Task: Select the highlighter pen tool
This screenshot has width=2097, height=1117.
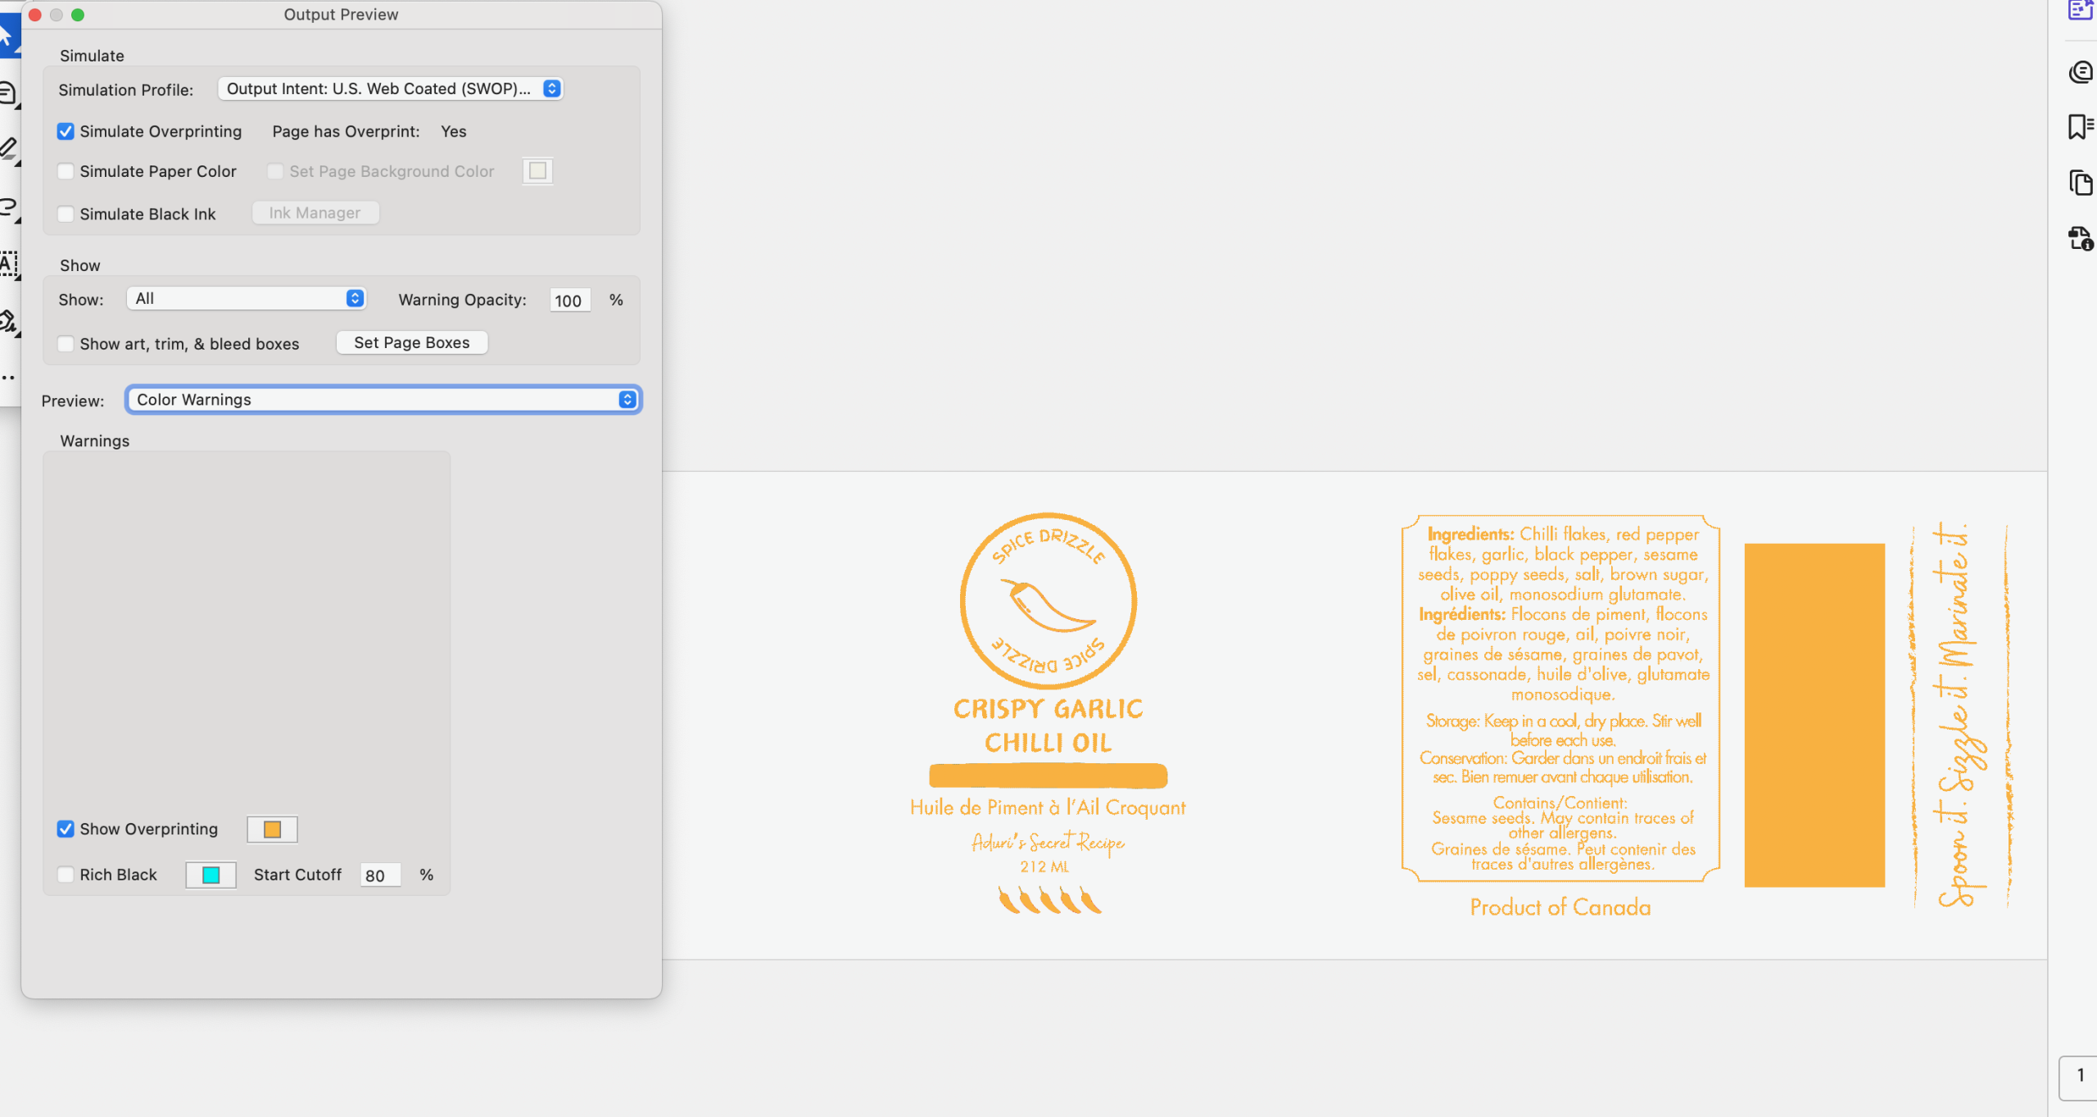Action: click(8, 149)
